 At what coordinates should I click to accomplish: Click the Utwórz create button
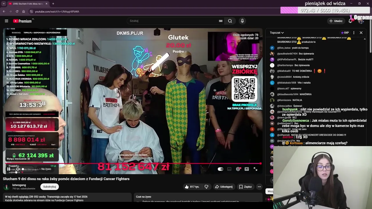[x=336, y=21]
